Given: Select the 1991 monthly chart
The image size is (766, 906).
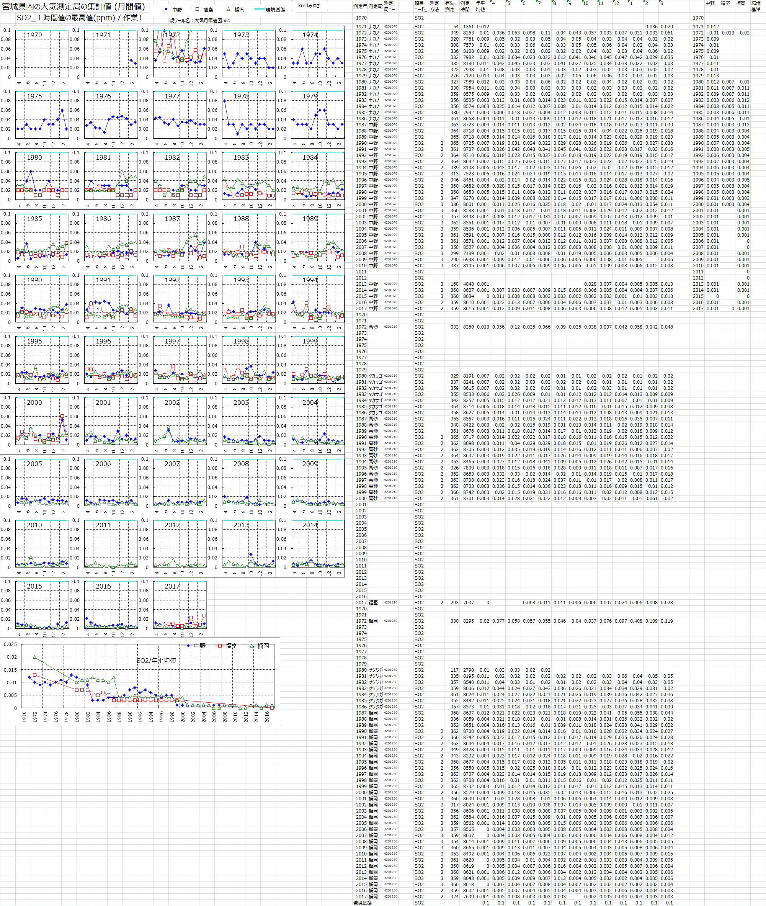Looking at the screenshot, I should point(103,301).
